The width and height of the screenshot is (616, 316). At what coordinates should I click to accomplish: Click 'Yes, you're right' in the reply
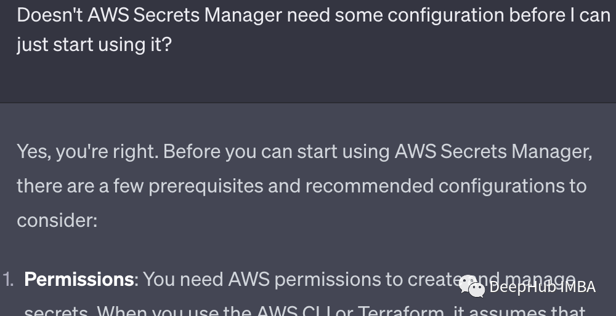click(x=87, y=152)
